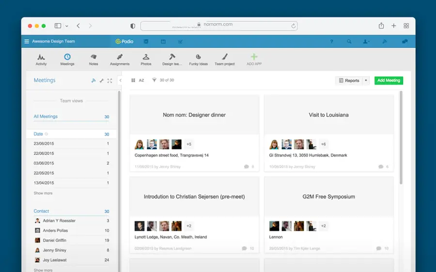Filter by date 13/04/2015

pyautogui.click(x=71, y=183)
